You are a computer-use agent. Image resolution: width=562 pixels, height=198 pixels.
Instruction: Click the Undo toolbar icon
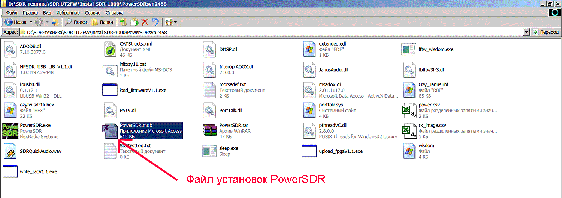pos(155,22)
